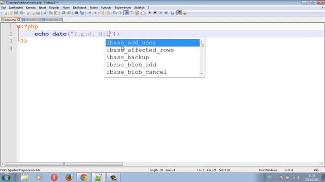Copy selection with the toolbar Copy icon
This screenshot has height=182, width=325.
(x=51, y=13)
